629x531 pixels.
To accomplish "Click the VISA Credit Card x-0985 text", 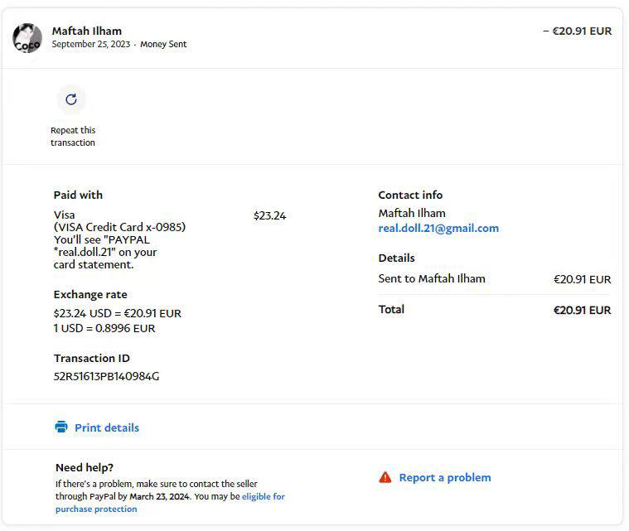I will [119, 227].
